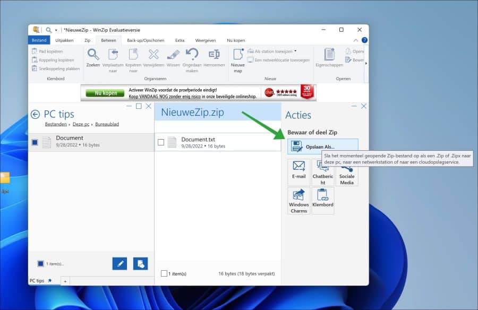The width and height of the screenshot is (478, 310).
Task: Click the blue pencil edit button
Action: pos(120,264)
